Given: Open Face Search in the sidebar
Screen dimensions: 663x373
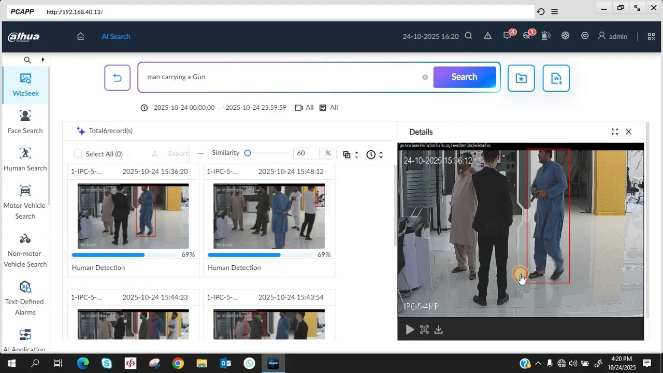Looking at the screenshot, I should click(25, 122).
